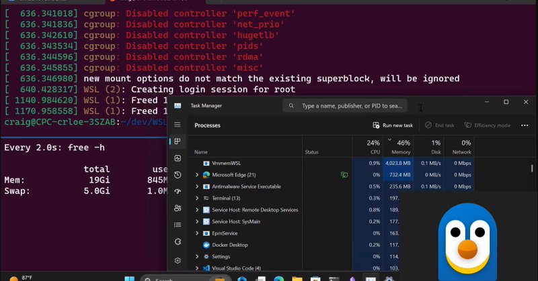
Task: Open the Performance page from the sidebar
Action: pos(178,158)
